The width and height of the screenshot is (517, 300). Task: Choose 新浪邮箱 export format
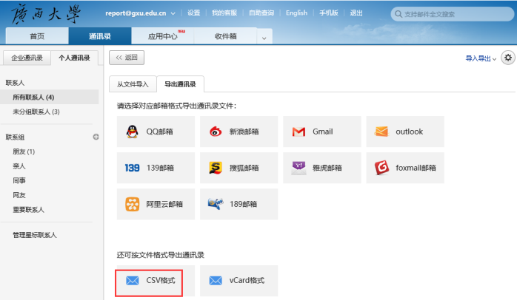pos(239,132)
